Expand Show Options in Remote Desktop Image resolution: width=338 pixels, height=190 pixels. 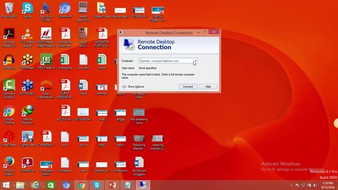pos(133,87)
